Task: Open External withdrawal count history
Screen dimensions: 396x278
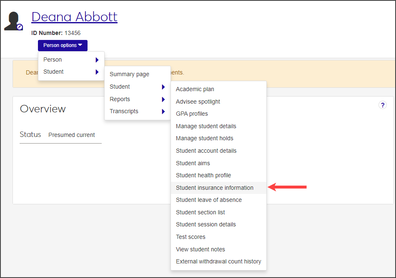Action: (218, 261)
